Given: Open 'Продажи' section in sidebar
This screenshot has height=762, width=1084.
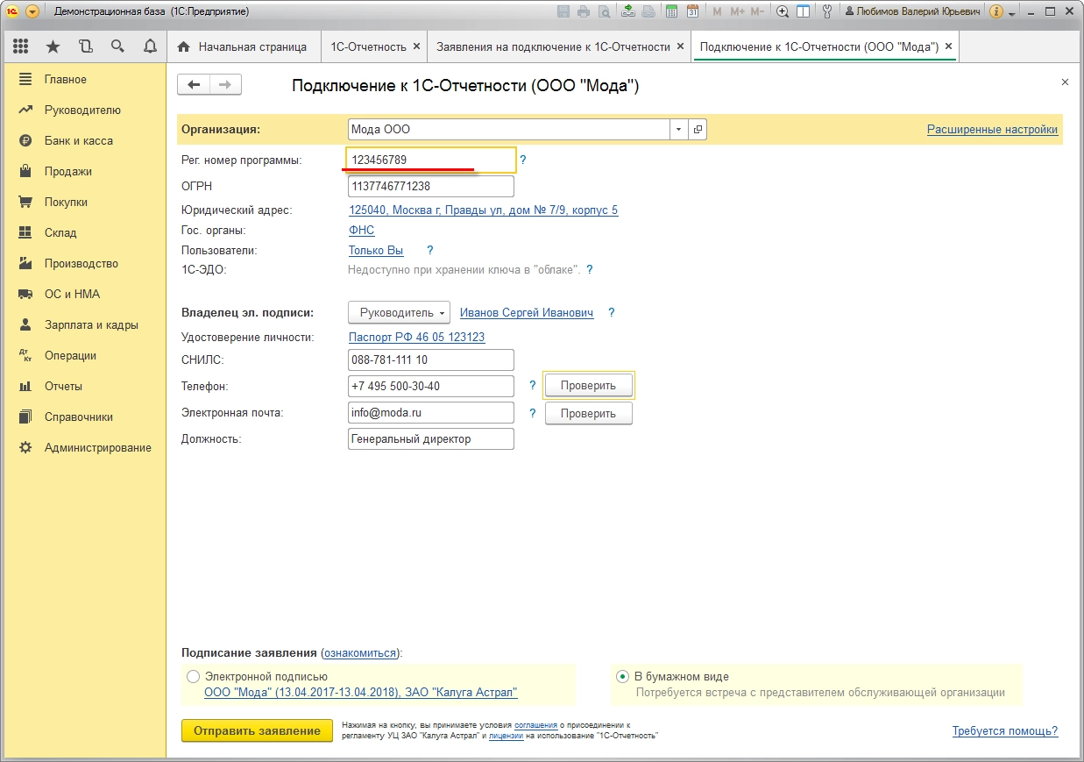Looking at the screenshot, I should (67, 172).
